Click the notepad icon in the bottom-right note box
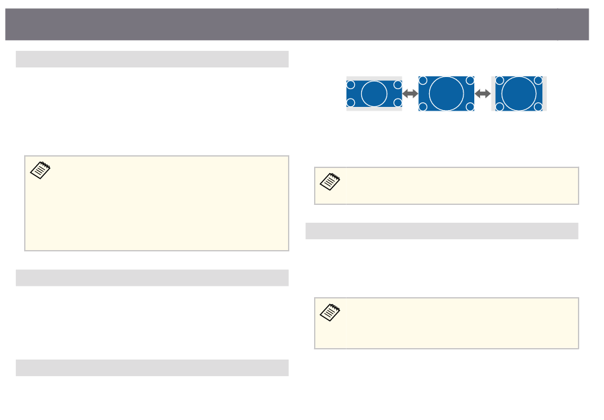The image size is (604, 420). pyautogui.click(x=331, y=313)
